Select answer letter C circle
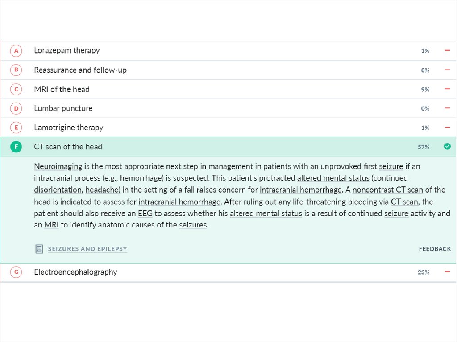The height and width of the screenshot is (342, 457). tap(16, 89)
